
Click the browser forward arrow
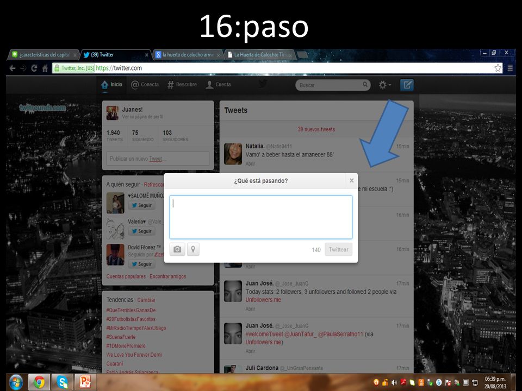pos(23,68)
